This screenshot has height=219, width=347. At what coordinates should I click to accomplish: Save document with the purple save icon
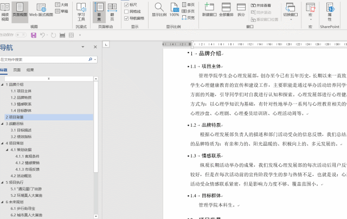point(34,35)
